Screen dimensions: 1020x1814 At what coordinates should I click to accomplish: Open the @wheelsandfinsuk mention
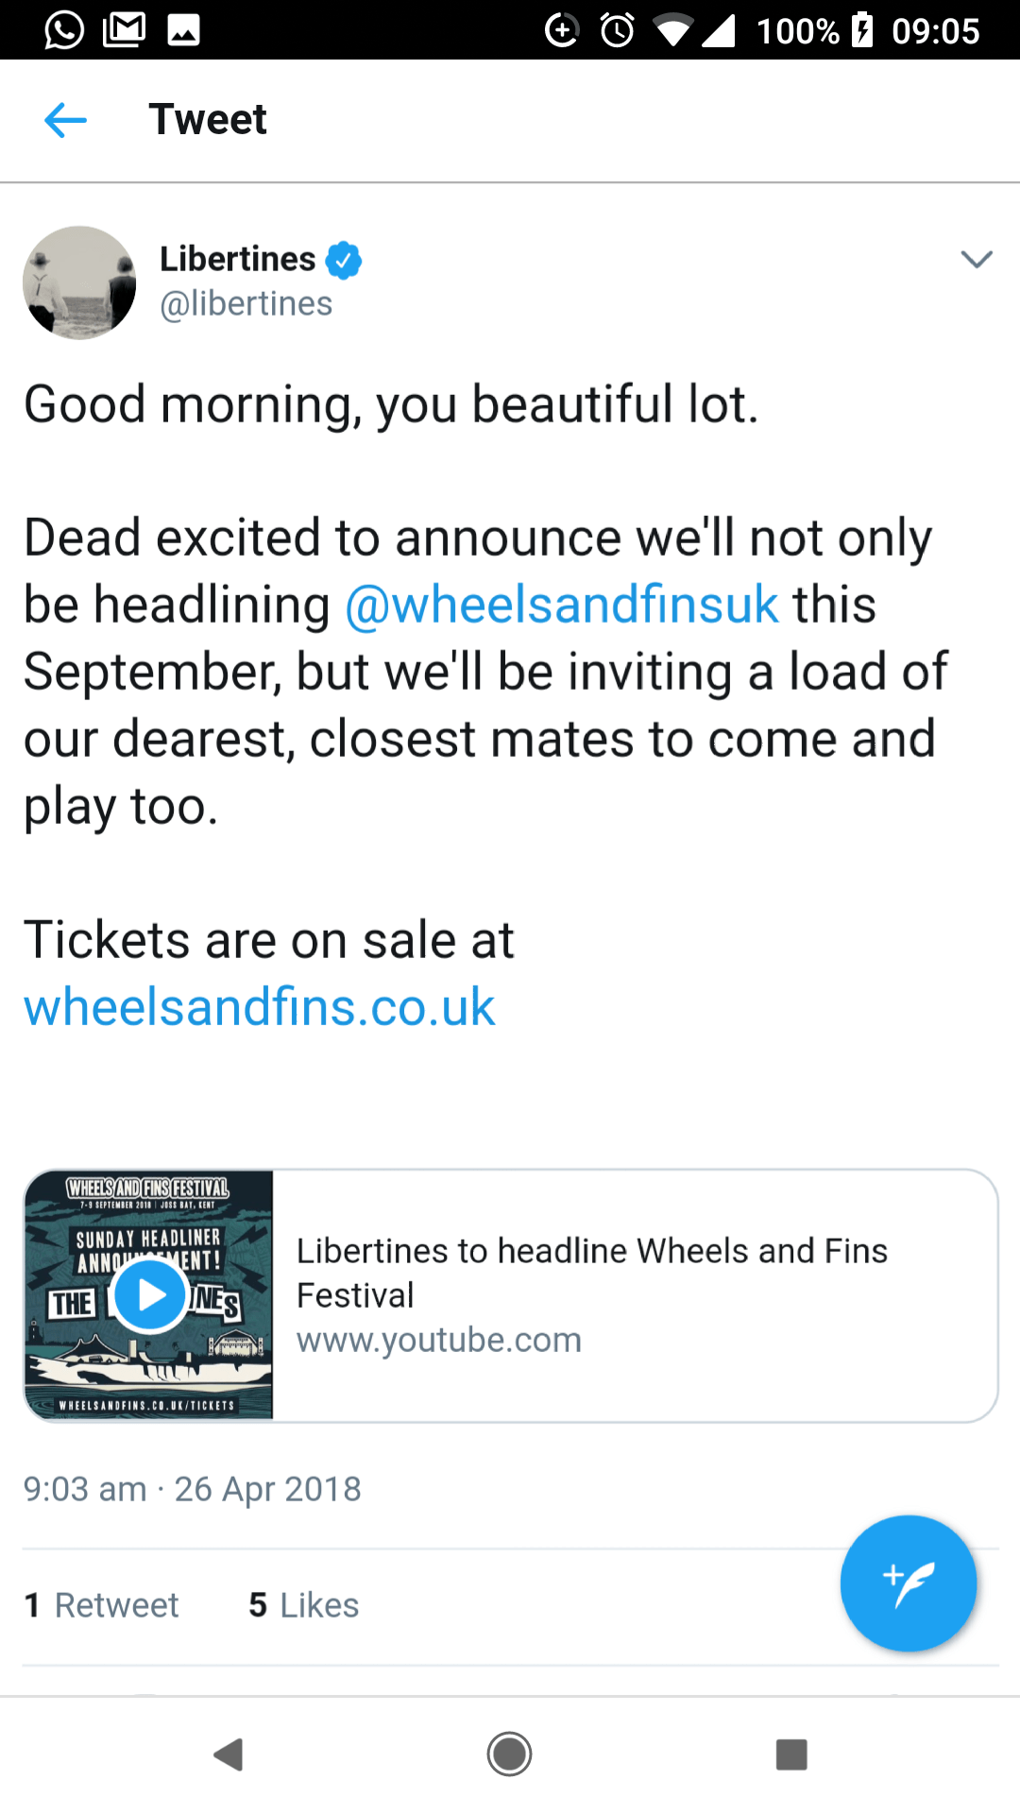click(x=562, y=605)
